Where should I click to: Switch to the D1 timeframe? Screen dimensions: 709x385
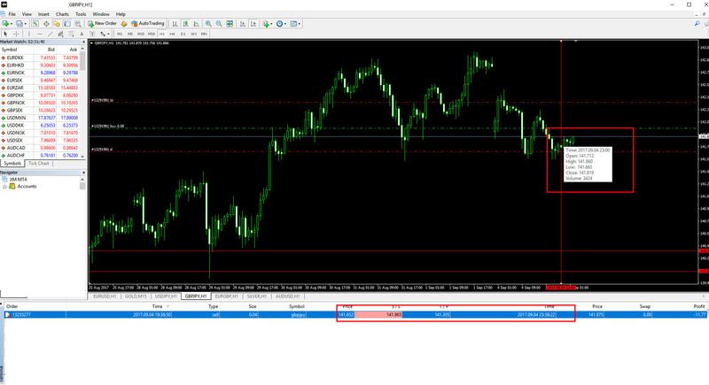coord(183,34)
